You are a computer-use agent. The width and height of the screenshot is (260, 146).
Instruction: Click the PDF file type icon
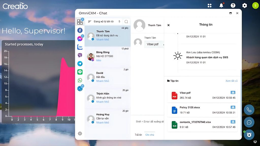(x=174, y=96)
